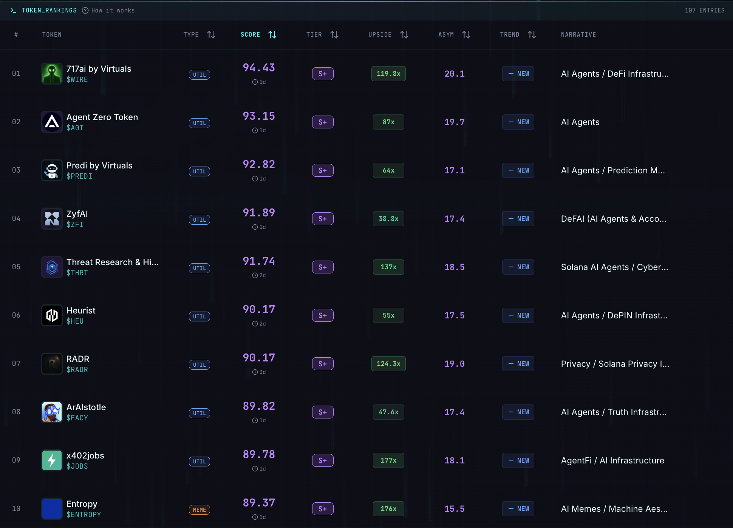
Task: Click the terminal prompt icon in the header
Action: 14,10
